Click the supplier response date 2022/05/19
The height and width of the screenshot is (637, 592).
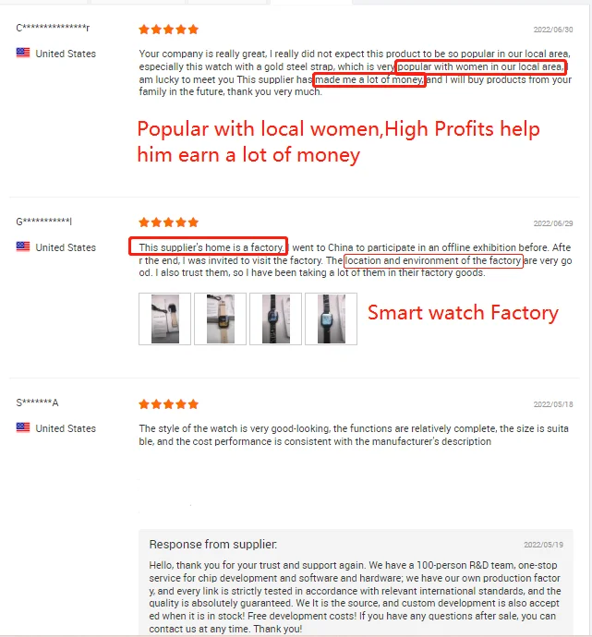[x=543, y=545]
